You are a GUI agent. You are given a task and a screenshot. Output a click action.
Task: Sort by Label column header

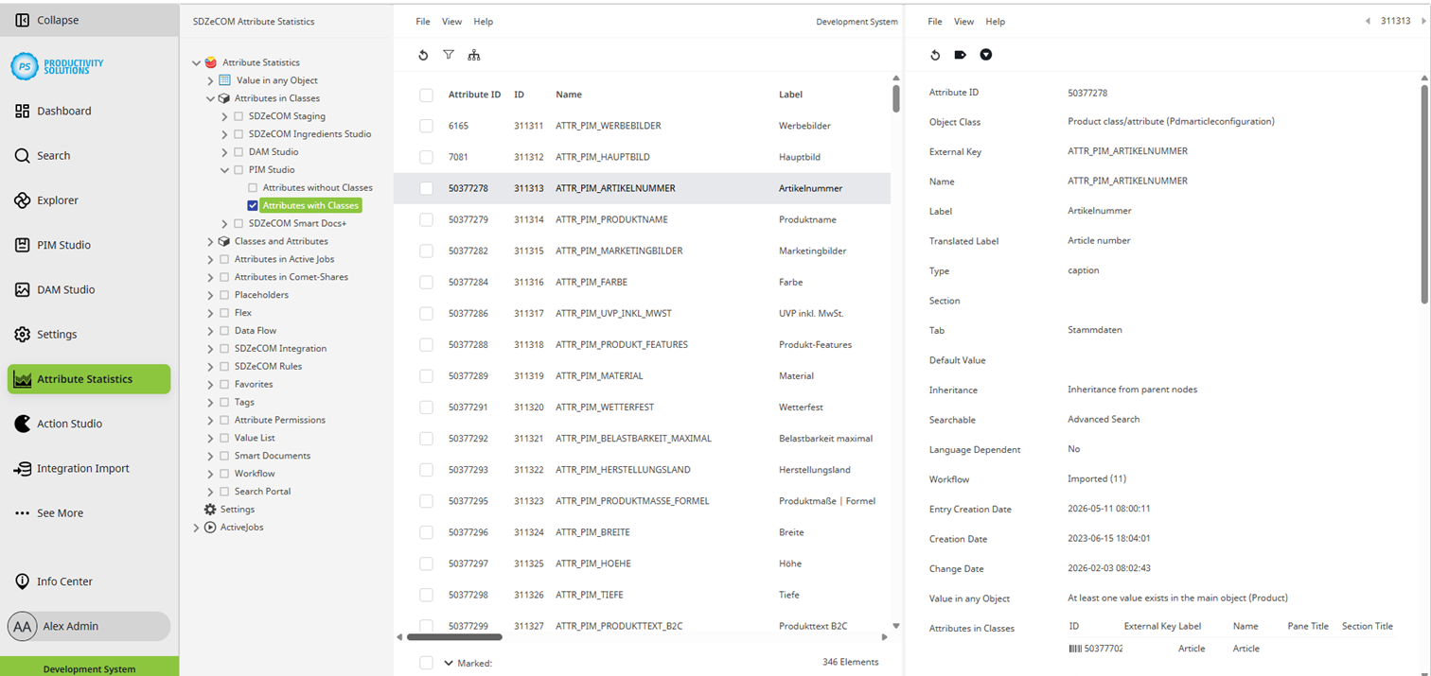click(x=790, y=95)
